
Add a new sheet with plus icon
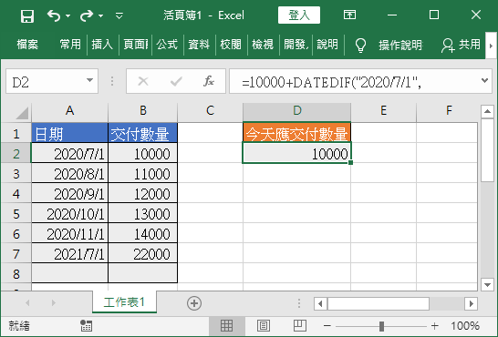[194, 303]
